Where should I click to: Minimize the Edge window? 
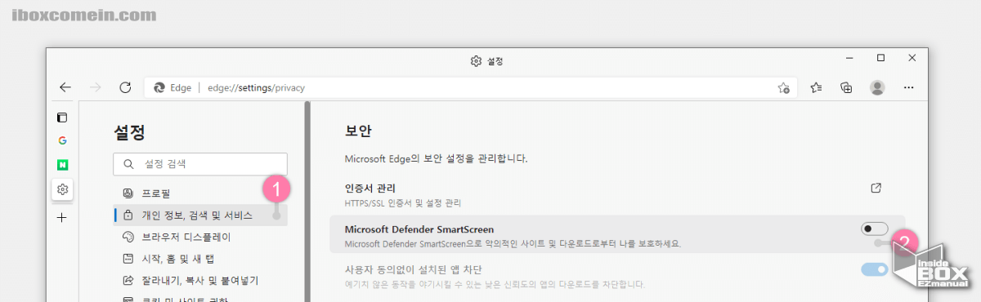pos(850,59)
